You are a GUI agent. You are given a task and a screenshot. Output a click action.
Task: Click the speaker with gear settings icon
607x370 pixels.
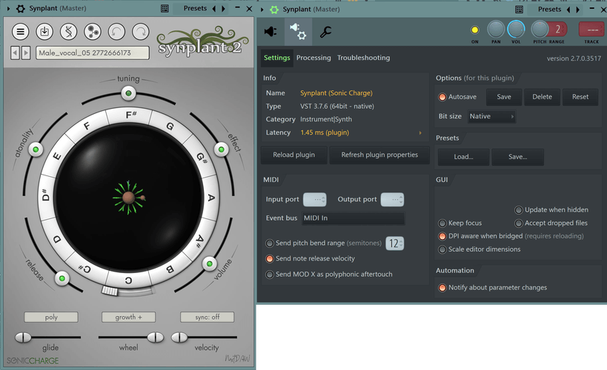(x=298, y=32)
